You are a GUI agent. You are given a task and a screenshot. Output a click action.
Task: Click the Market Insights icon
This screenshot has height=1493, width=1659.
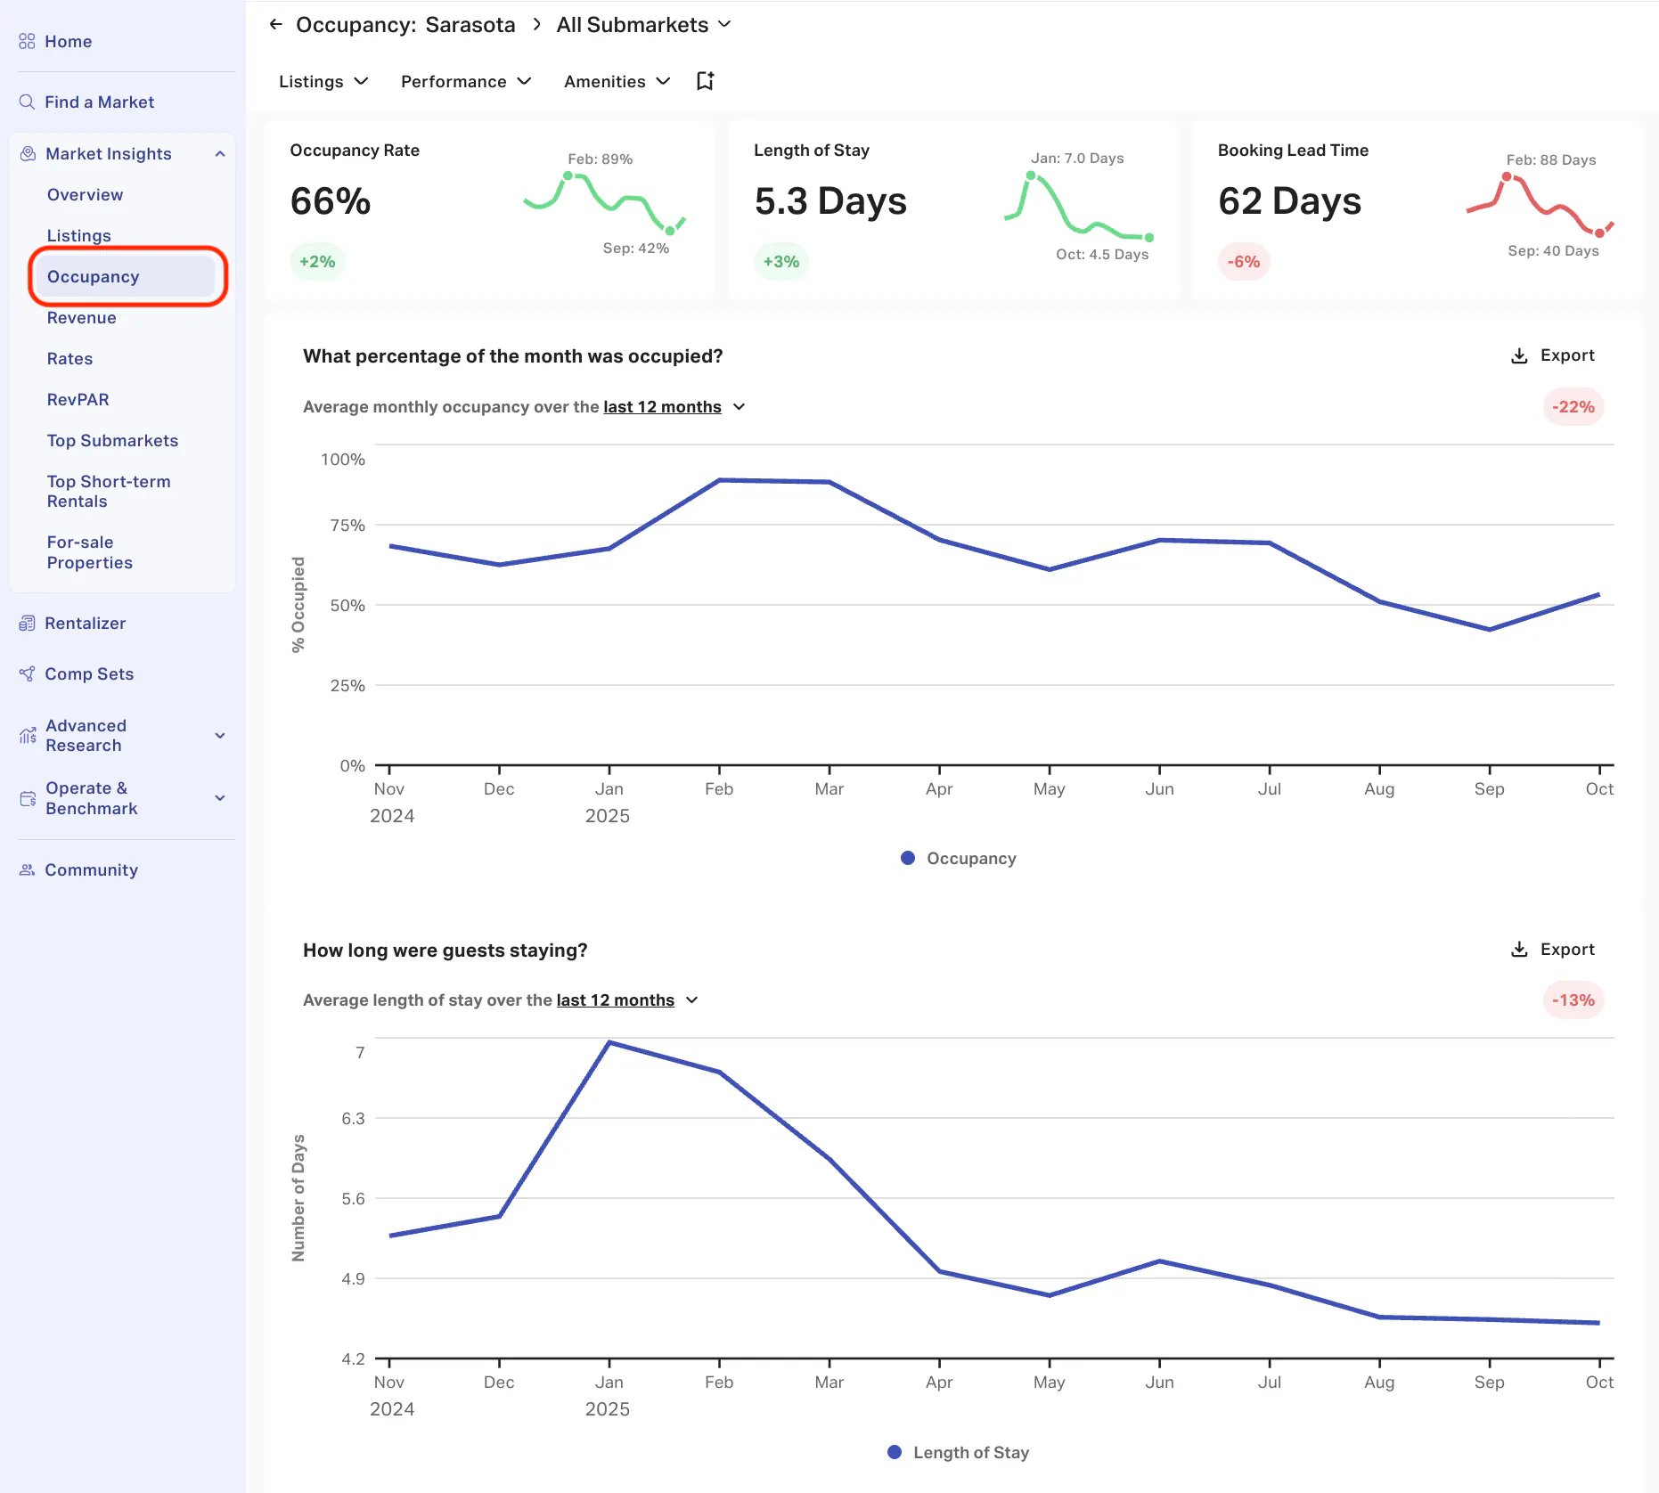[28, 153]
